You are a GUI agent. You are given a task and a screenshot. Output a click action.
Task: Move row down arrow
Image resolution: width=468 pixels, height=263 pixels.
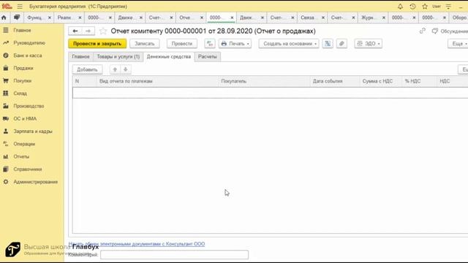click(x=126, y=69)
